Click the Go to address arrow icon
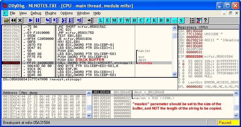Screen dimensions: 241x127 pyautogui.click(x=90, y=20)
